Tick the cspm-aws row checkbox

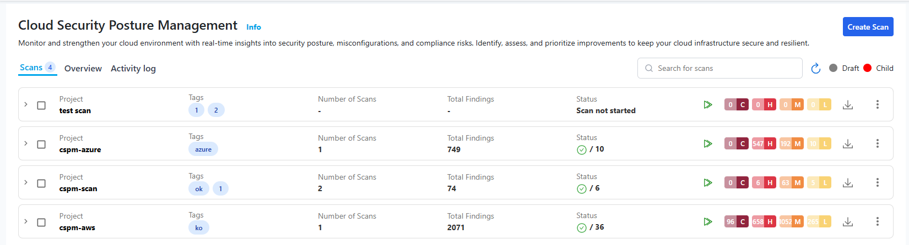pyautogui.click(x=41, y=222)
